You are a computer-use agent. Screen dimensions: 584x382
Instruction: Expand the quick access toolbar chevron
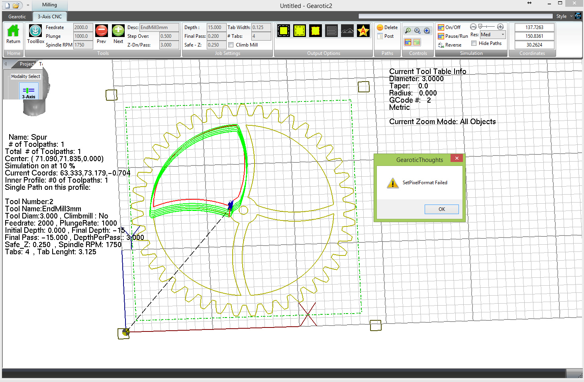[x=28, y=5]
